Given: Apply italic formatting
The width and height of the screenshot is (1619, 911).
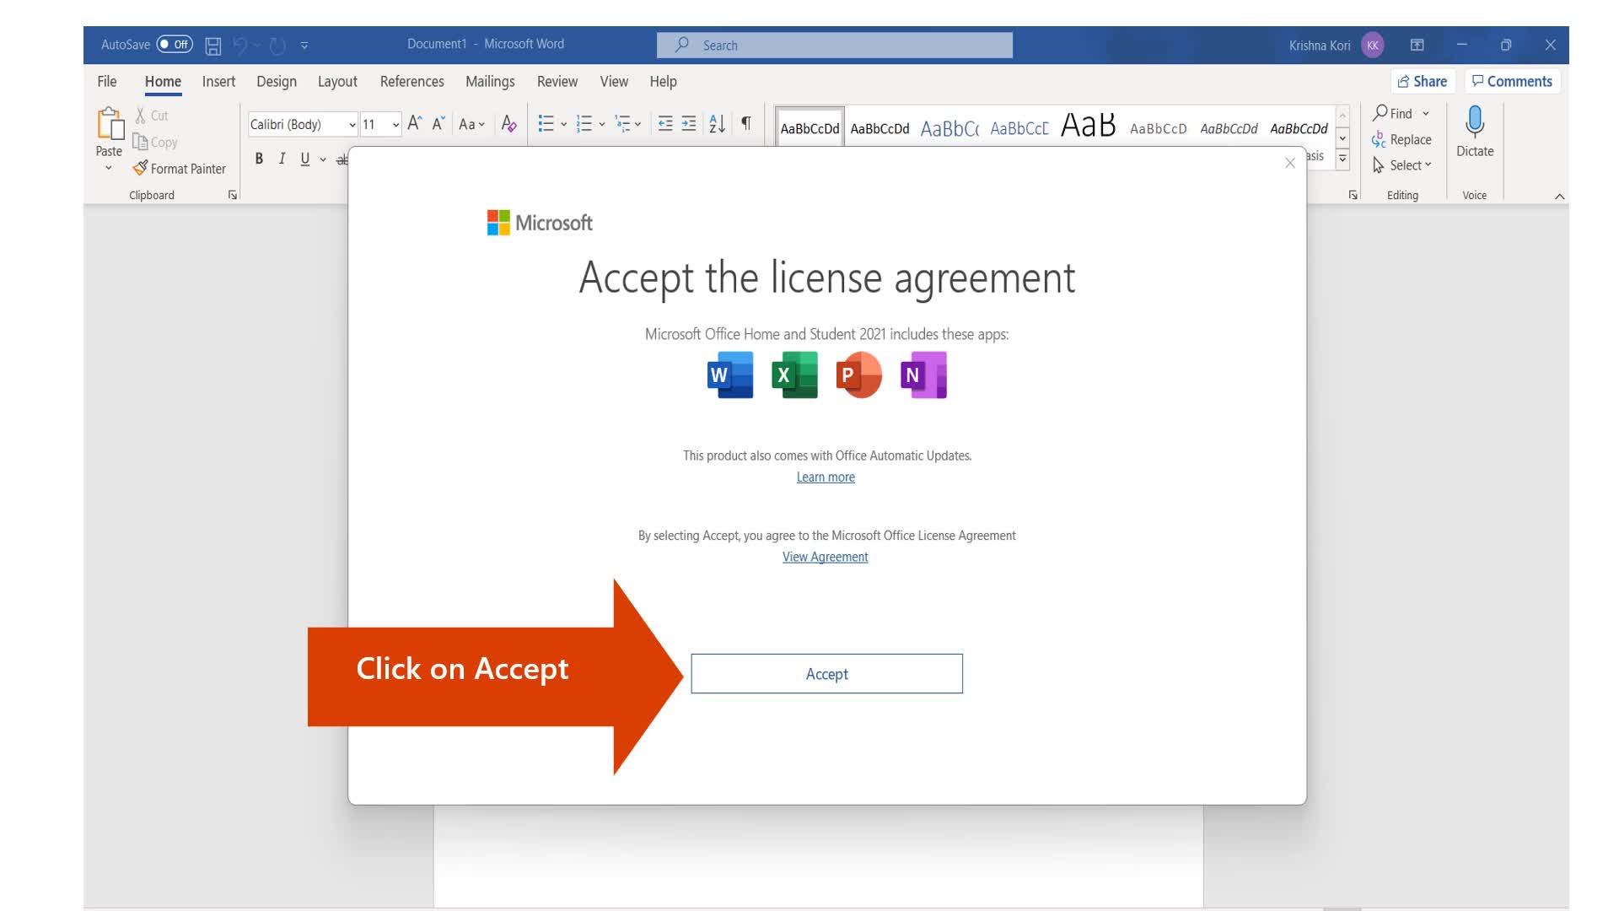Looking at the screenshot, I should 281,159.
